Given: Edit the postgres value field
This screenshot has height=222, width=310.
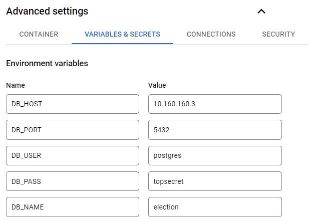Looking at the screenshot, I should [x=215, y=155].
